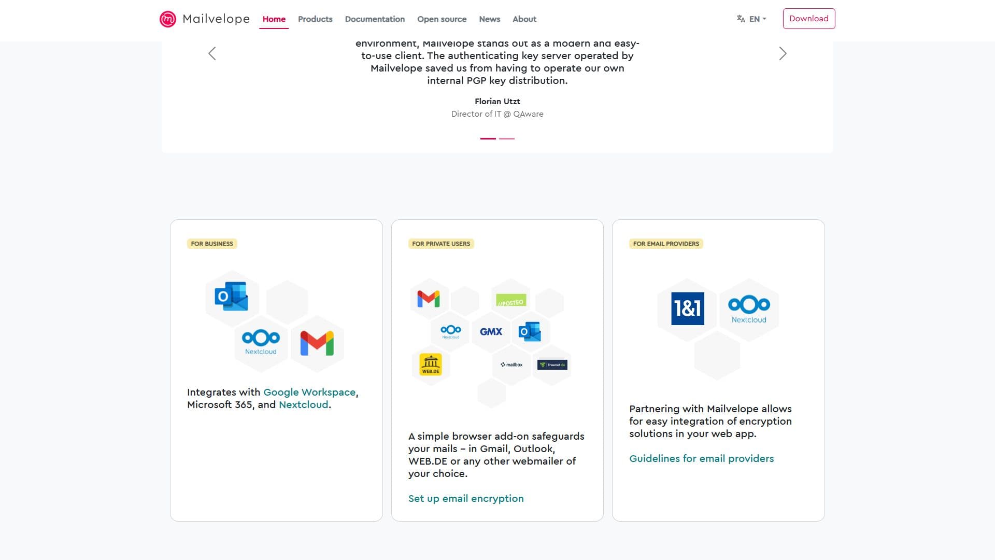Image resolution: width=995 pixels, height=560 pixels.
Task: Click Nextcloud icon in Private Users card
Action: tap(451, 331)
